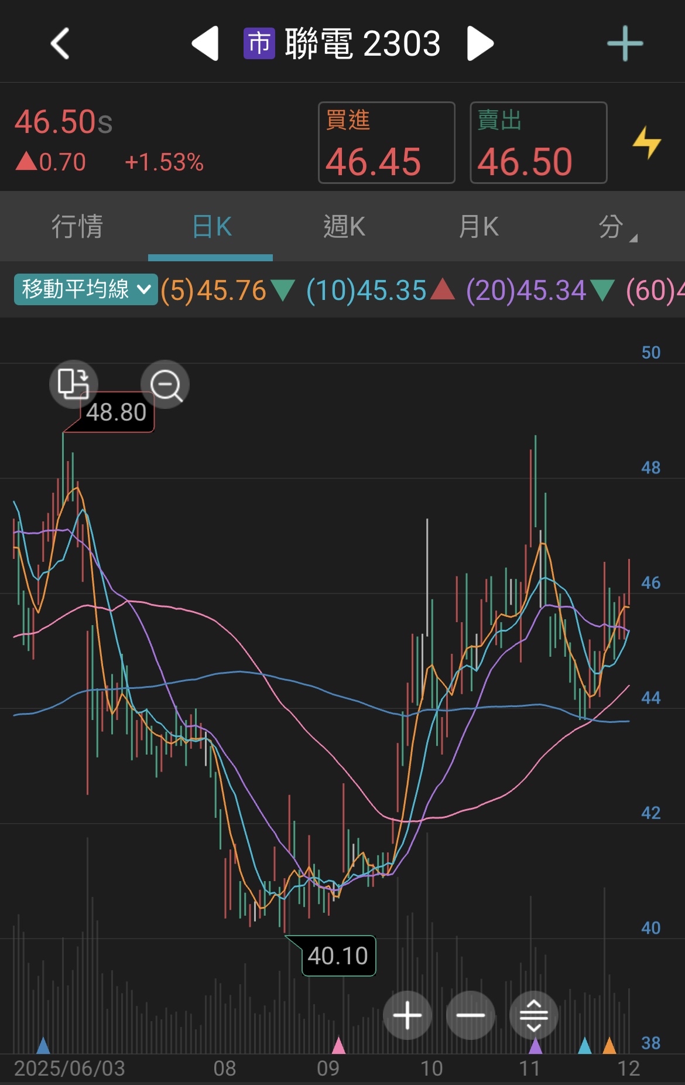Screen dimensions: 685x1085
Task: Tap the 38 price axis label
Action: point(650,1043)
